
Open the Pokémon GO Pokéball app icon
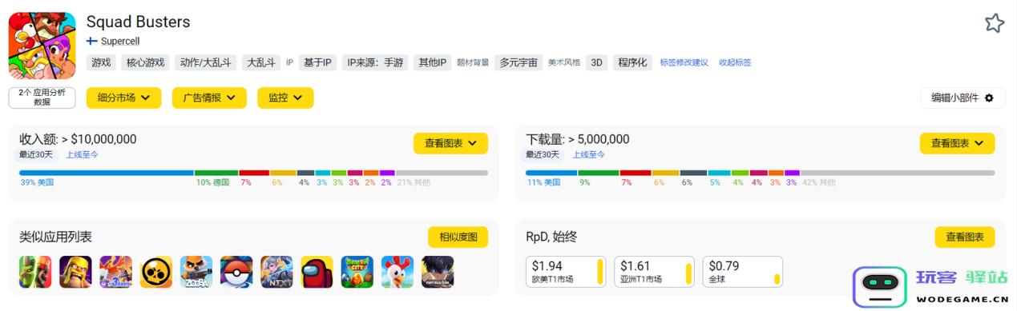pyautogui.click(x=236, y=272)
